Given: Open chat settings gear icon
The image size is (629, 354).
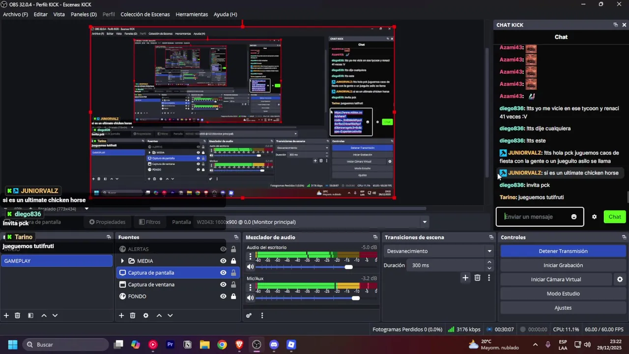Looking at the screenshot, I should point(594,217).
